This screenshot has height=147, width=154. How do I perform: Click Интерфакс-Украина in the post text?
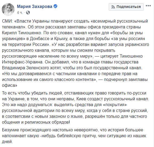(22, 62)
